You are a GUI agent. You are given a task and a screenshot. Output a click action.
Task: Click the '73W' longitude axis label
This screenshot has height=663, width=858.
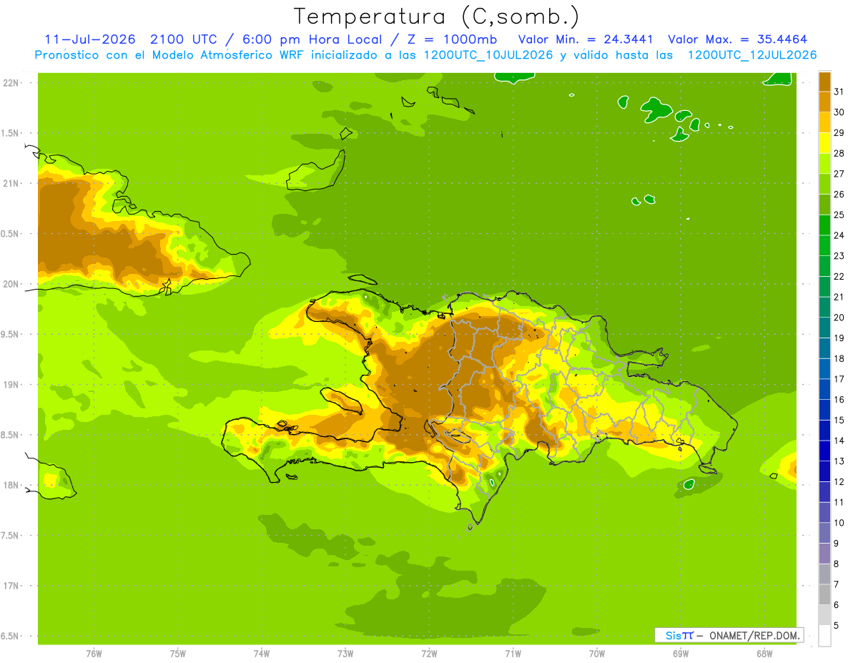tap(345, 653)
